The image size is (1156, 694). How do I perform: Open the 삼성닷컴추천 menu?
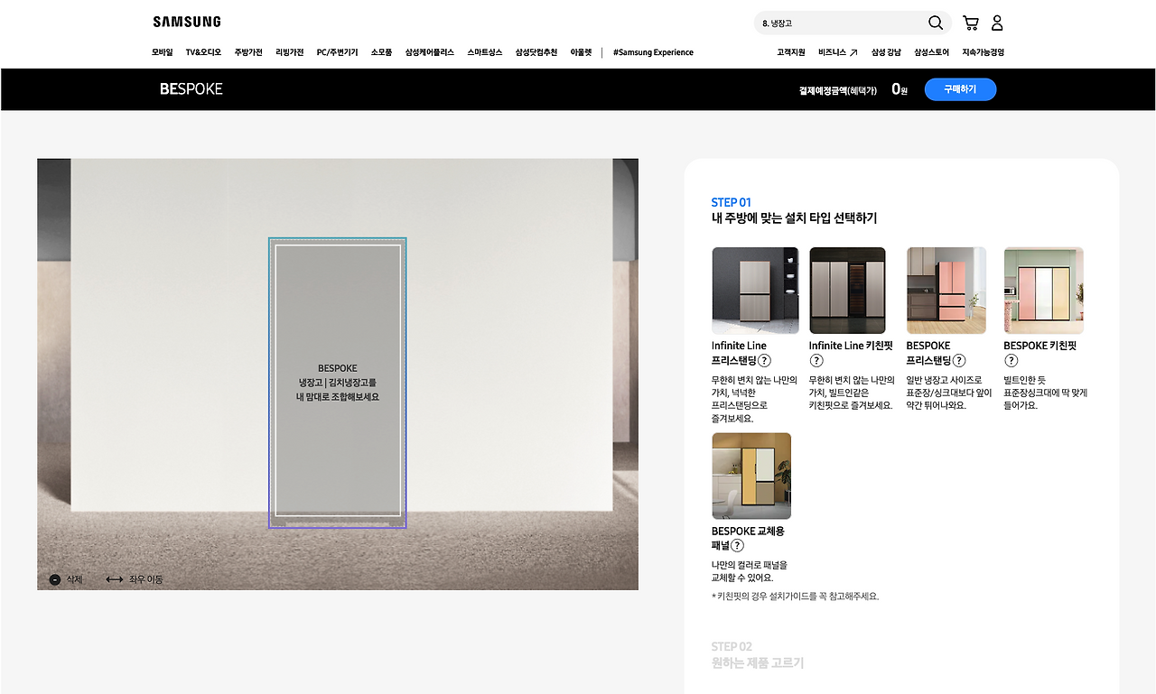point(536,52)
